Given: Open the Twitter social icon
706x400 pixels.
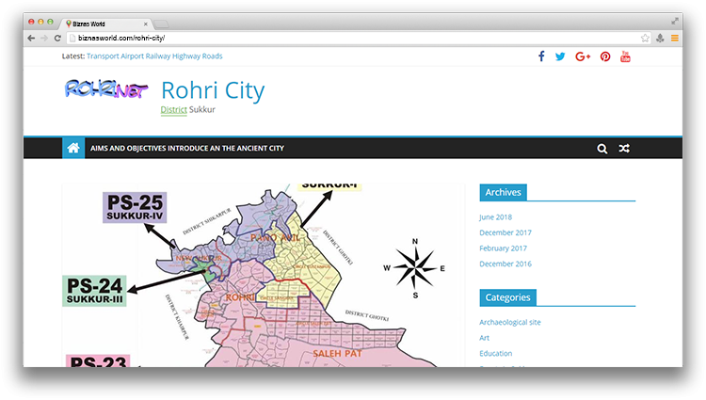Looking at the screenshot, I should pyautogui.click(x=561, y=56).
